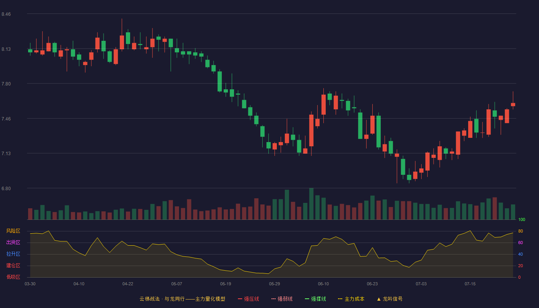The height and width of the screenshot is (308, 539).
Task: Select the 04-10 date label
Action: [x=79, y=284]
